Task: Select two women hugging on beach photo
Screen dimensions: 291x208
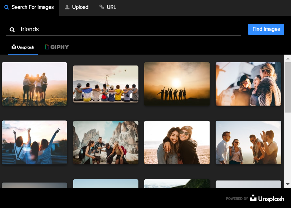Action: pyautogui.click(x=177, y=142)
